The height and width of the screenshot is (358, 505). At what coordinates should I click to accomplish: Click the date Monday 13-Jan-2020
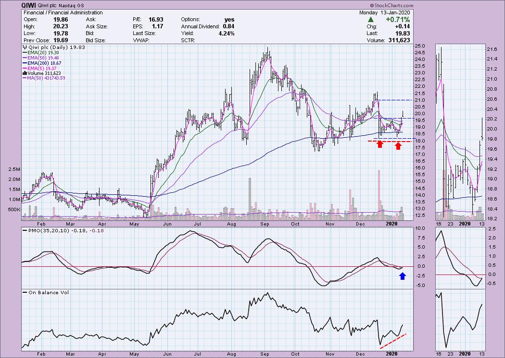(385, 12)
